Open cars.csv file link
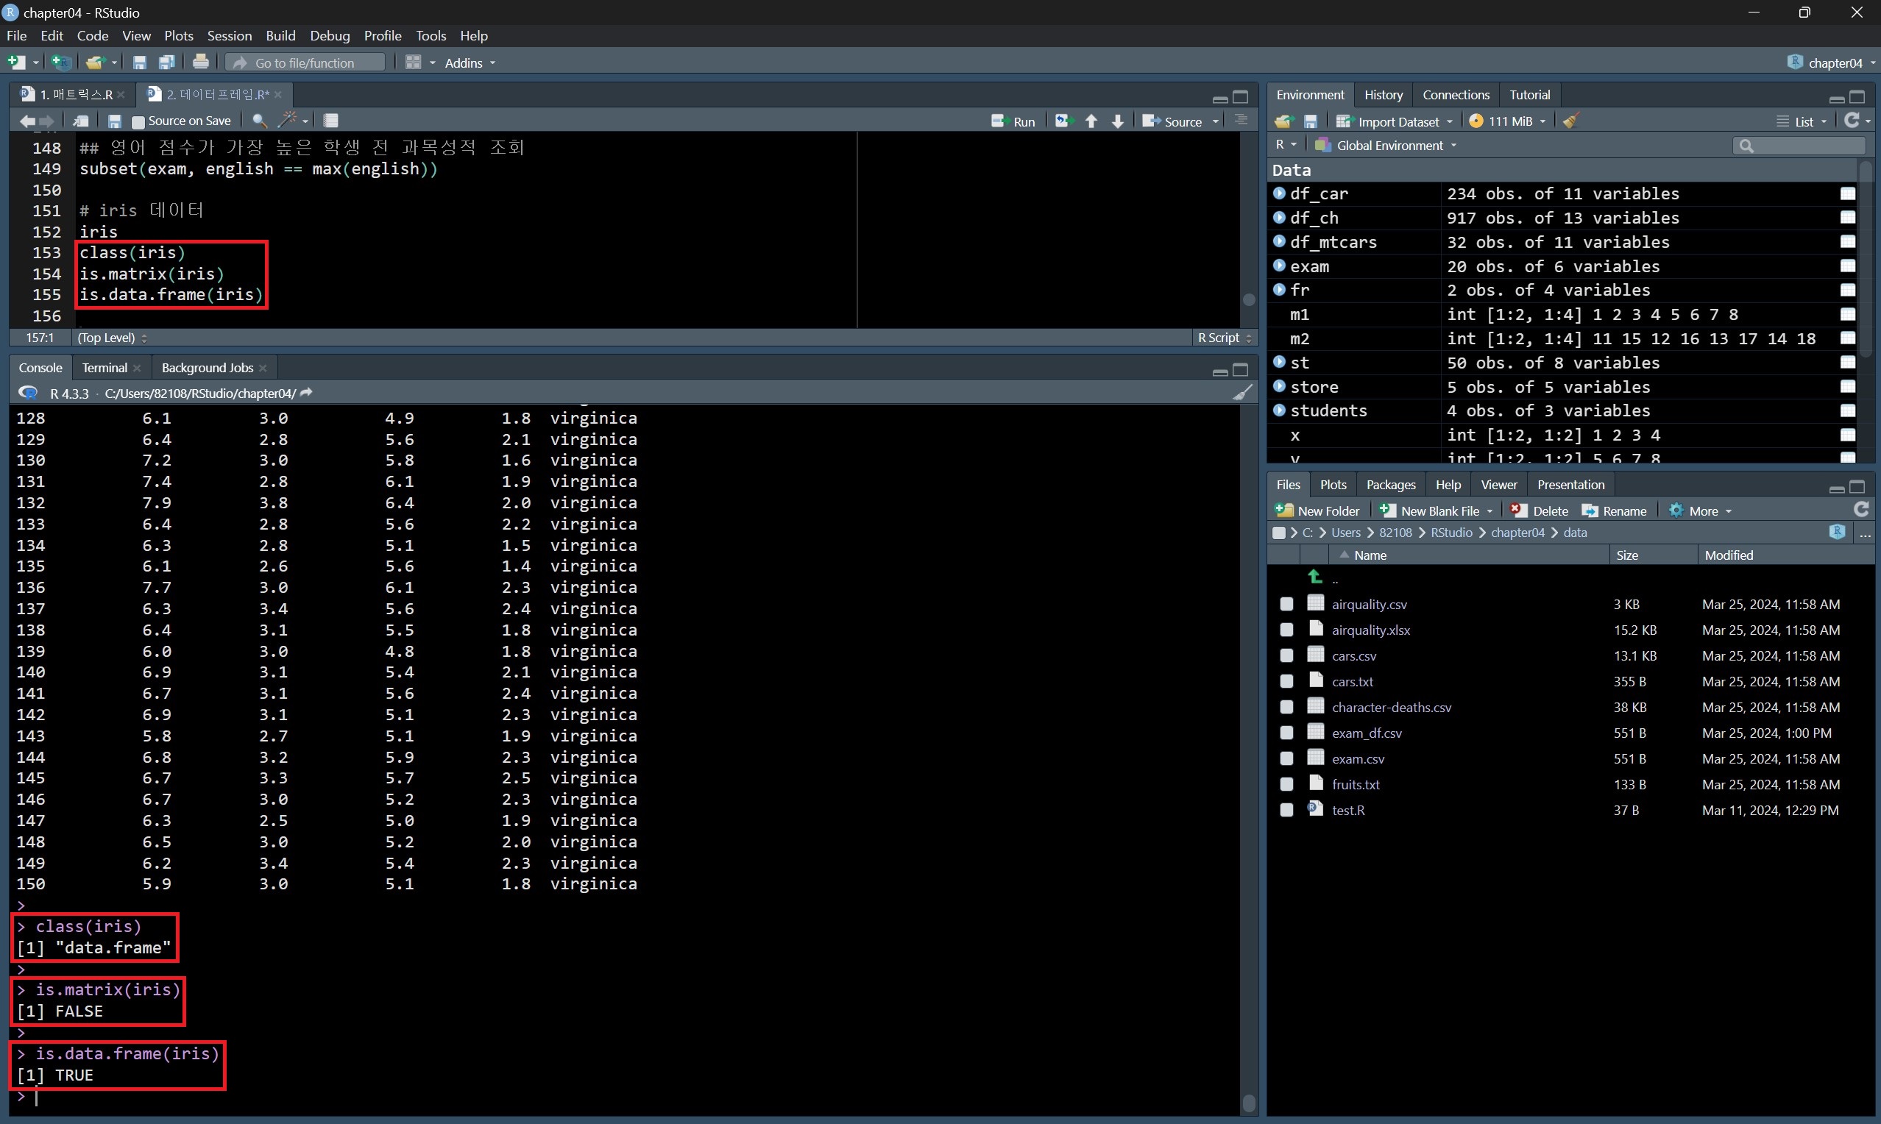This screenshot has height=1124, width=1881. click(1354, 656)
